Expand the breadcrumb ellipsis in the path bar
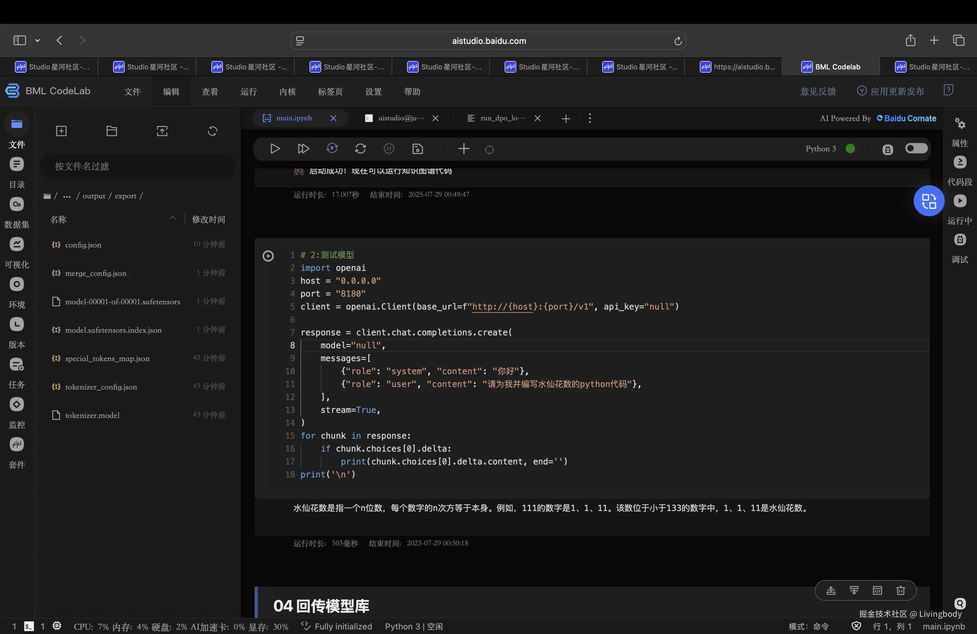 67,197
